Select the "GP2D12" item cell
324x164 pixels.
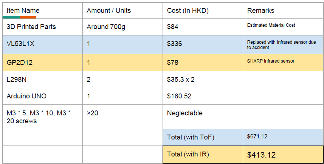(20, 63)
